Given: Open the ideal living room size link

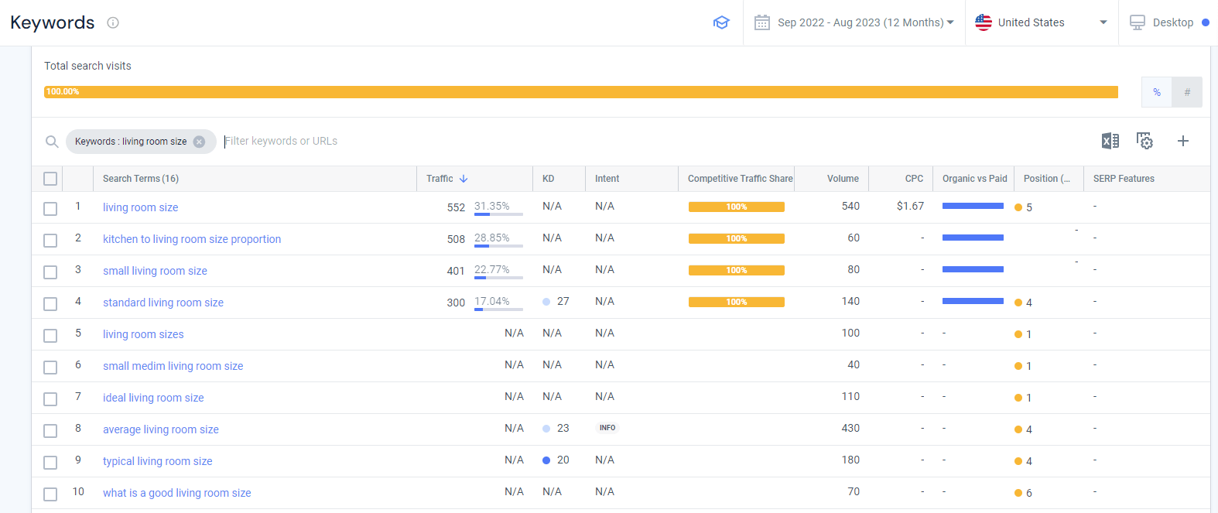Looking at the screenshot, I should point(153,398).
